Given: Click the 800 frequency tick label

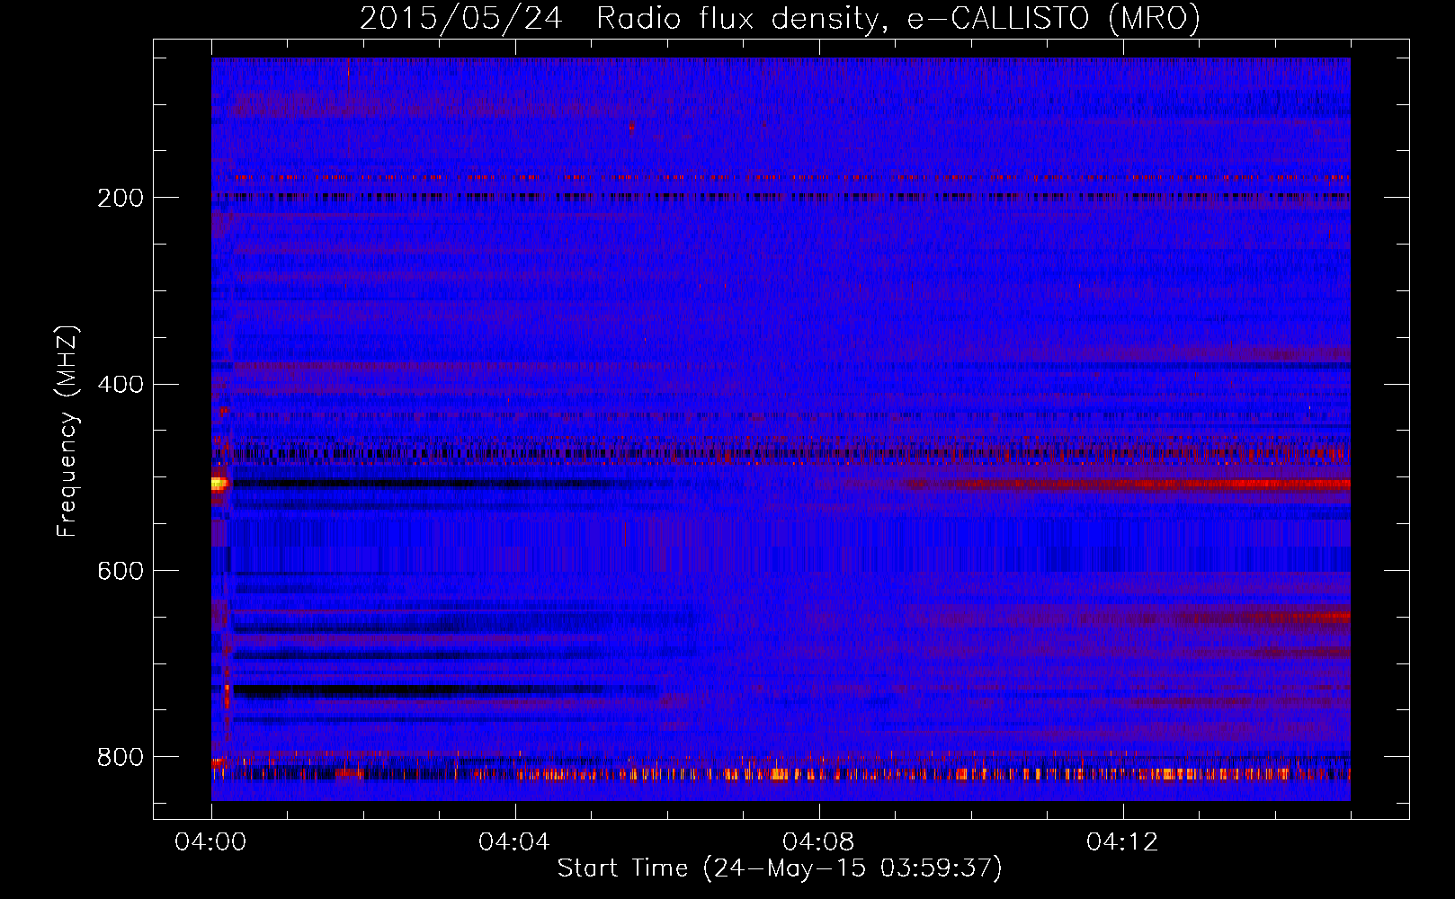Looking at the screenshot, I should (x=121, y=757).
